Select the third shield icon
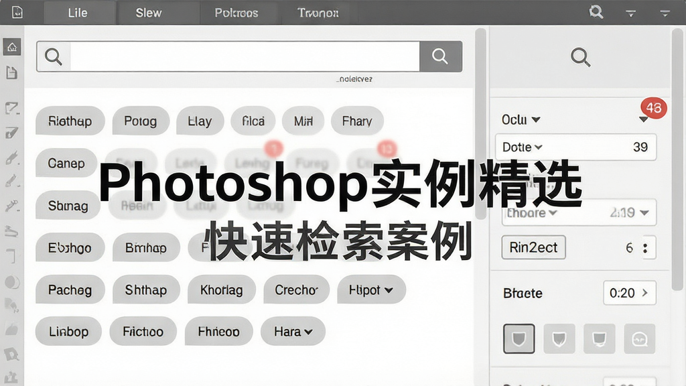 pyautogui.click(x=600, y=338)
